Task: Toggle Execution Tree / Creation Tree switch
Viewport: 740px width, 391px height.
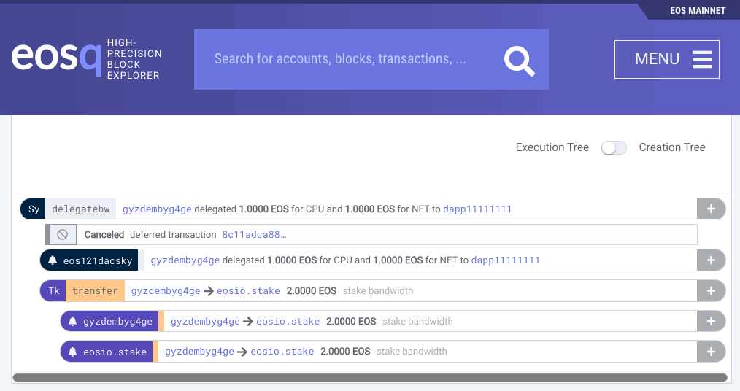Action: (x=614, y=147)
